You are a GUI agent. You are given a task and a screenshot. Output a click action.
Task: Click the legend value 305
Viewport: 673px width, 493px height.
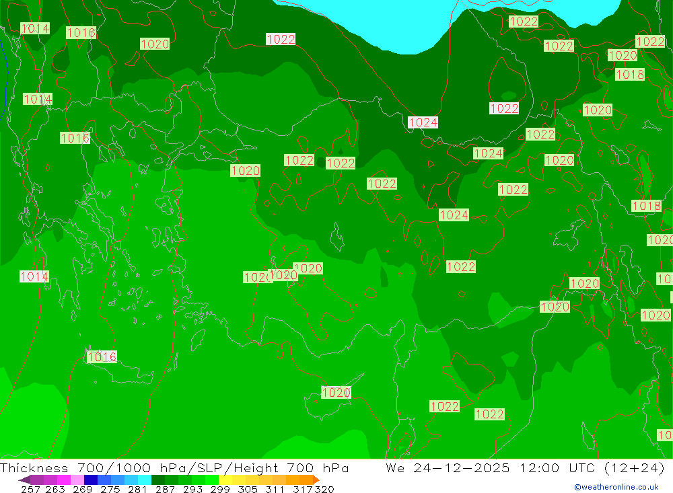247,489
